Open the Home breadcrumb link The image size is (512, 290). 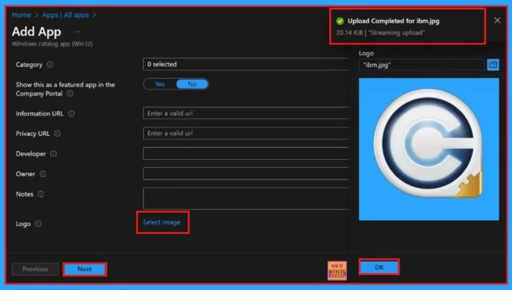click(21, 15)
